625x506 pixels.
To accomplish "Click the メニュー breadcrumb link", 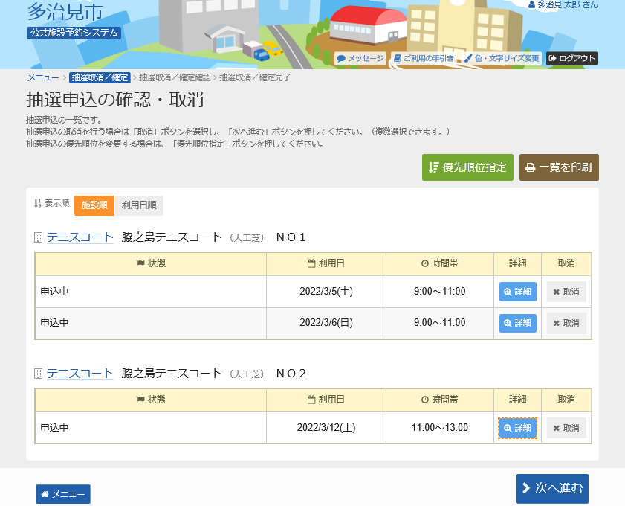I will (43, 77).
